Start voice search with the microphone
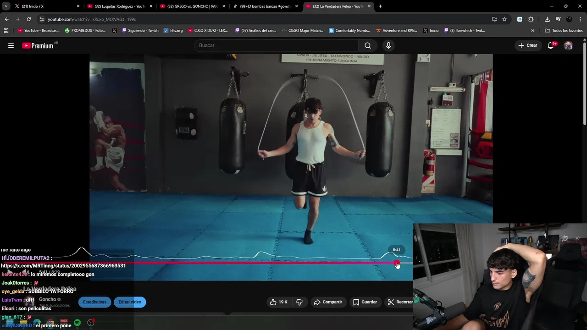Image resolution: width=587 pixels, height=330 pixels. 388,45
